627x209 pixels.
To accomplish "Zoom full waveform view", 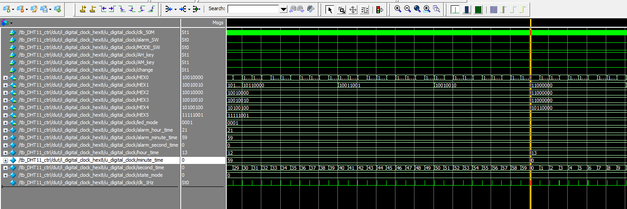I will pyautogui.click(x=417, y=9).
